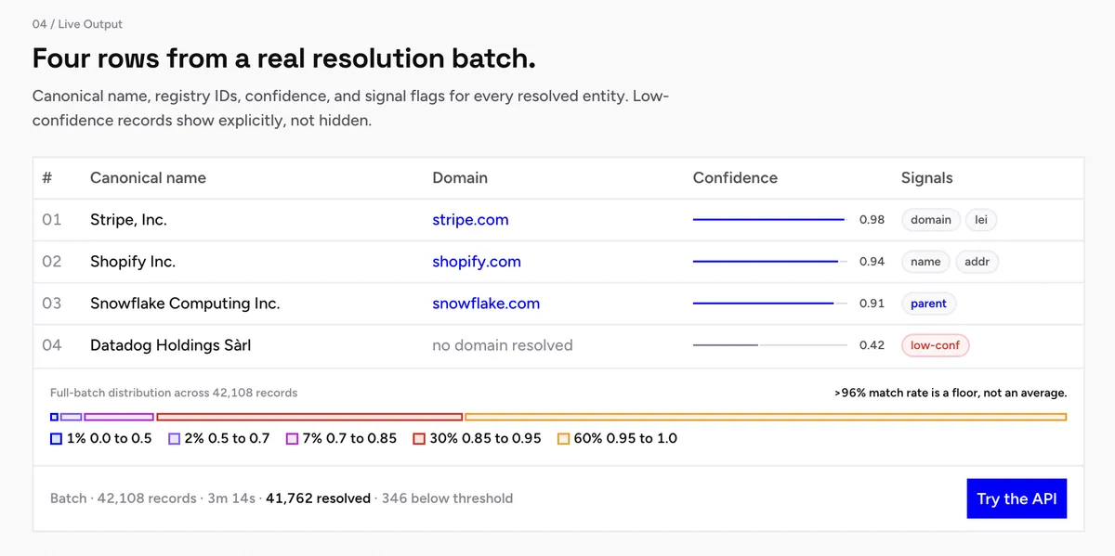The image size is (1115, 556).
Task: Click the 0.94 confidence value
Action: pyautogui.click(x=872, y=262)
